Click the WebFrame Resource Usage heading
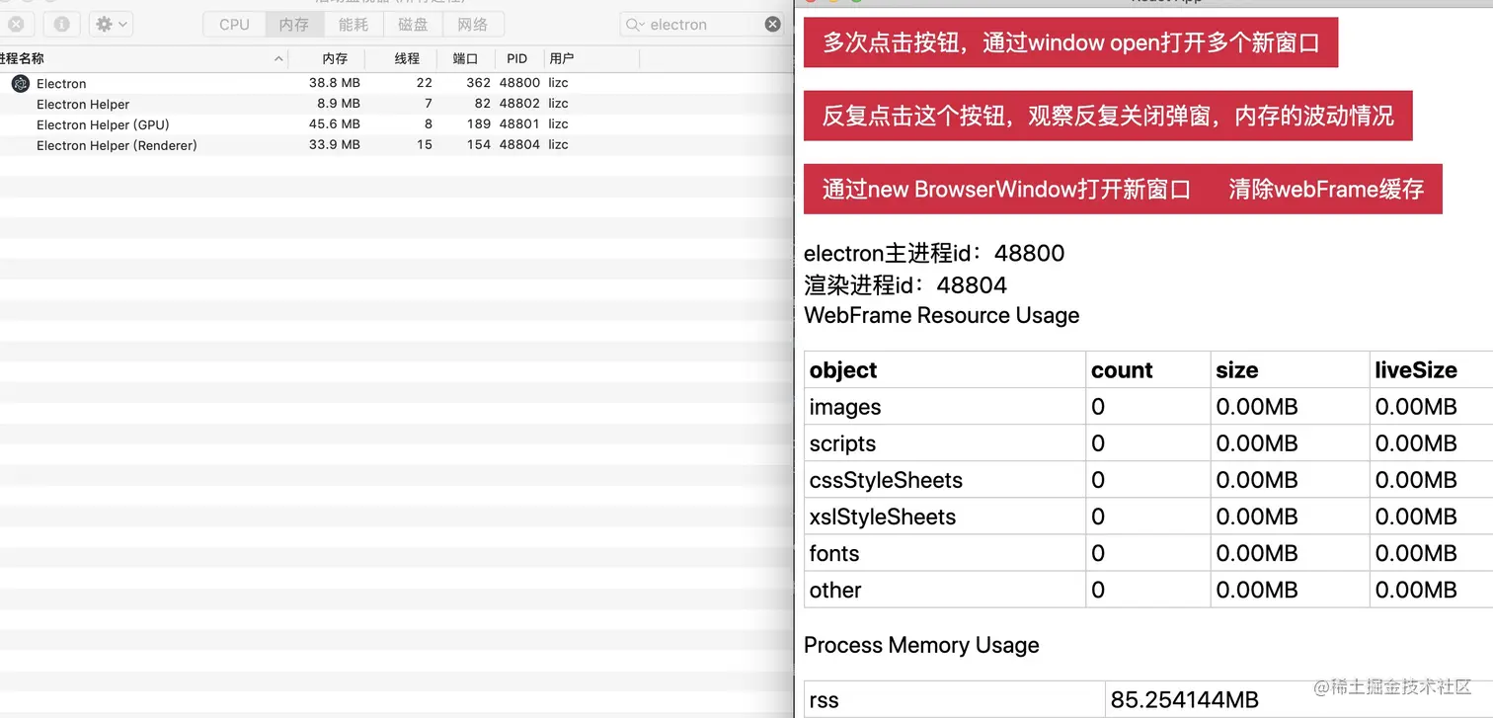Viewport: 1493px width, 718px height. pyautogui.click(x=942, y=315)
